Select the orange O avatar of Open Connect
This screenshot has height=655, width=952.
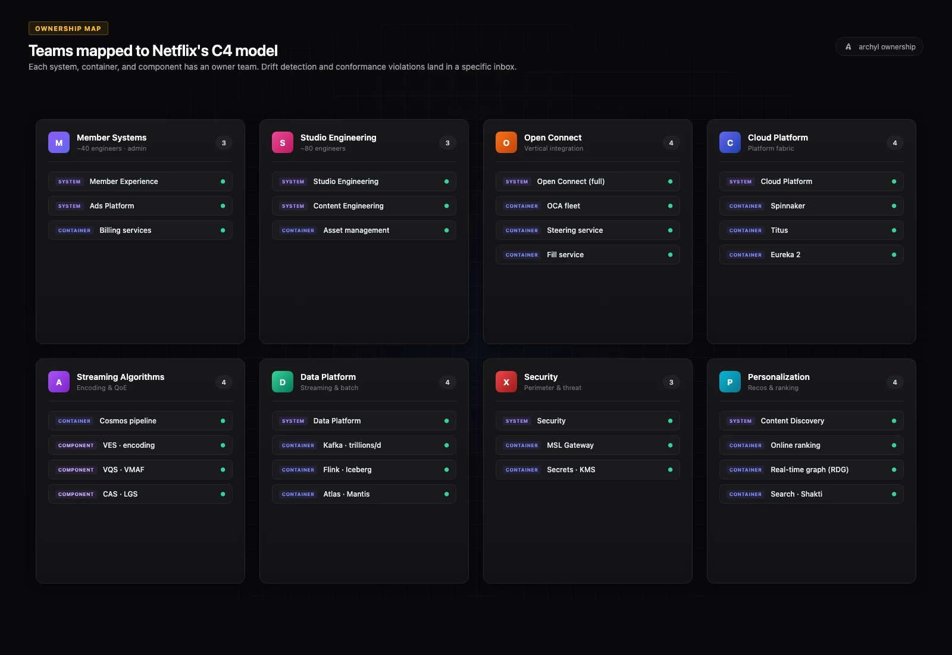point(506,143)
